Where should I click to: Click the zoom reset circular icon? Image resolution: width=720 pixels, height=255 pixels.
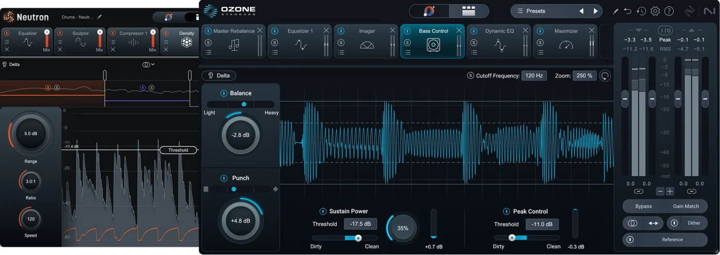pyautogui.click(x=605, y=76)
